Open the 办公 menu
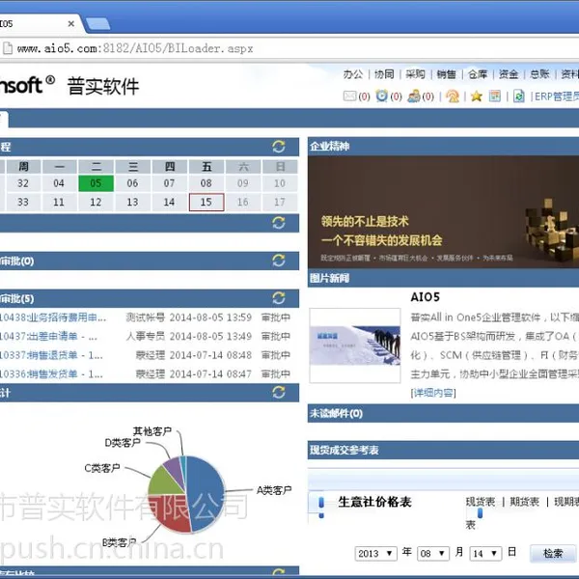This screenshot has width=579, height=579. pyautogui.click(x=353, y=74)
